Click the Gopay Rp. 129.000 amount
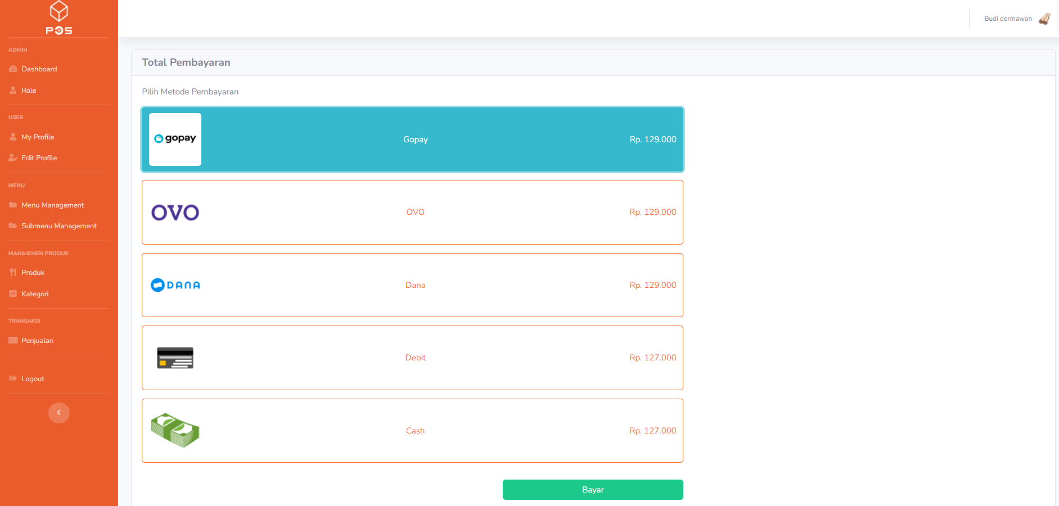This screenshot has height=506, width=1059. tap(653, 139)
